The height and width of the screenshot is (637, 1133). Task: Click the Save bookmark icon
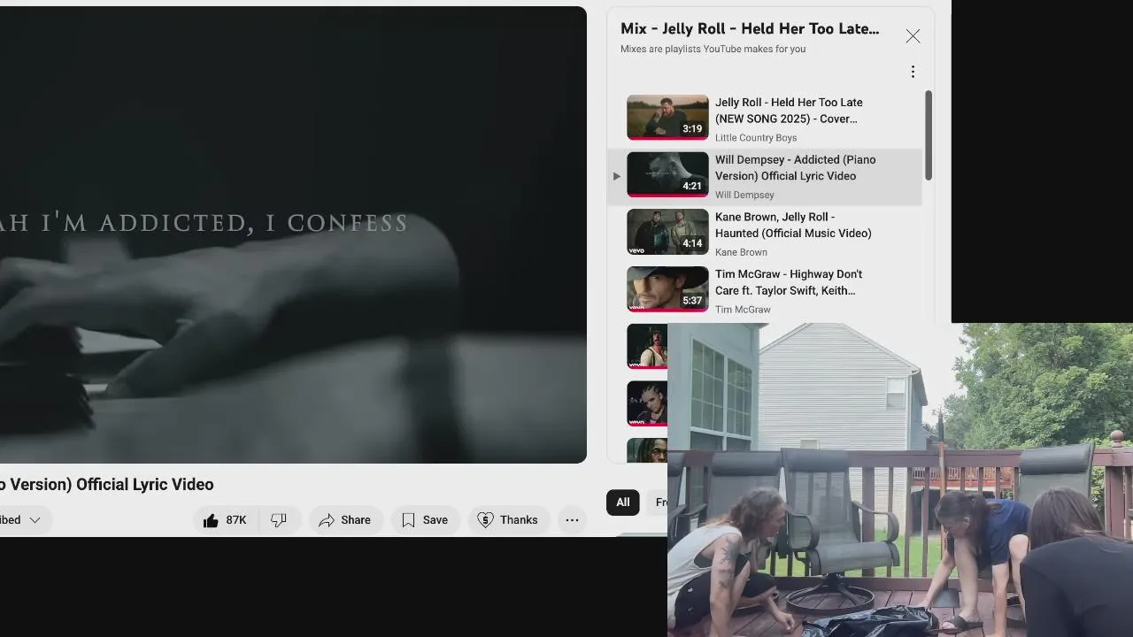point(408,520)
